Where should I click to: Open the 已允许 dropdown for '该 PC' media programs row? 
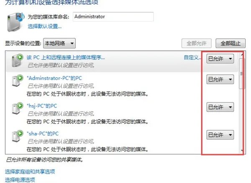point(220,59)
